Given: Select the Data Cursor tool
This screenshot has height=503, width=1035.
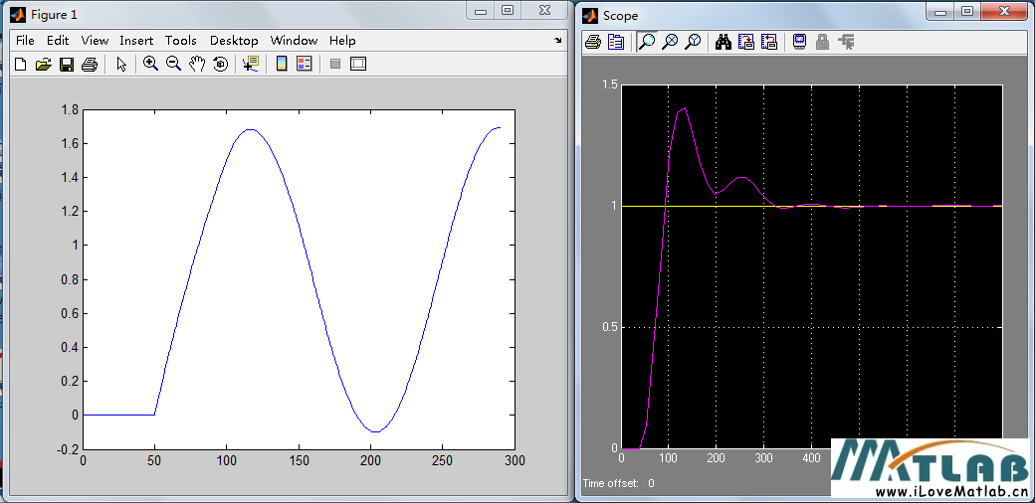Looking at the screenshot, I should click(250, 64).
